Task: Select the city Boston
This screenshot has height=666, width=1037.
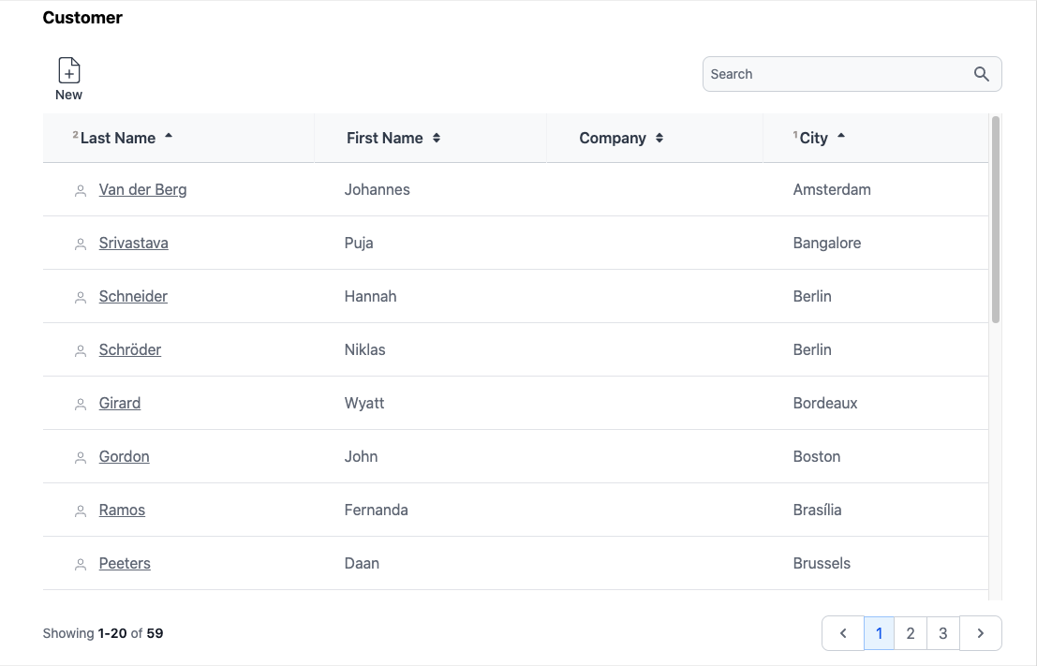Action: click(817, 457)
